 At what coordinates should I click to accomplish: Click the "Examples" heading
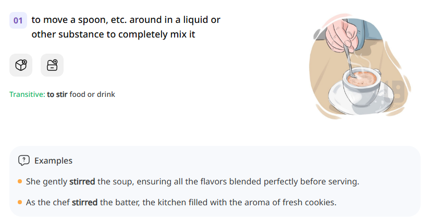click(53, 160)
